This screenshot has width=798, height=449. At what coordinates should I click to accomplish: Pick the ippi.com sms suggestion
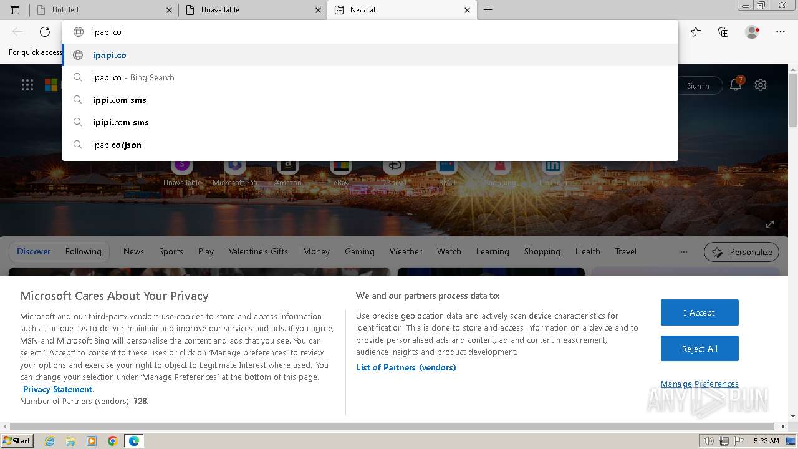(370, 100)
